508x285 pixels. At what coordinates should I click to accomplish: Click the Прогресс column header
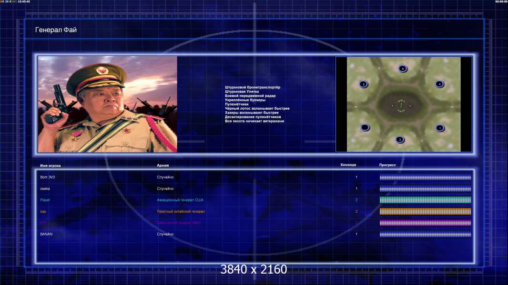387,165
